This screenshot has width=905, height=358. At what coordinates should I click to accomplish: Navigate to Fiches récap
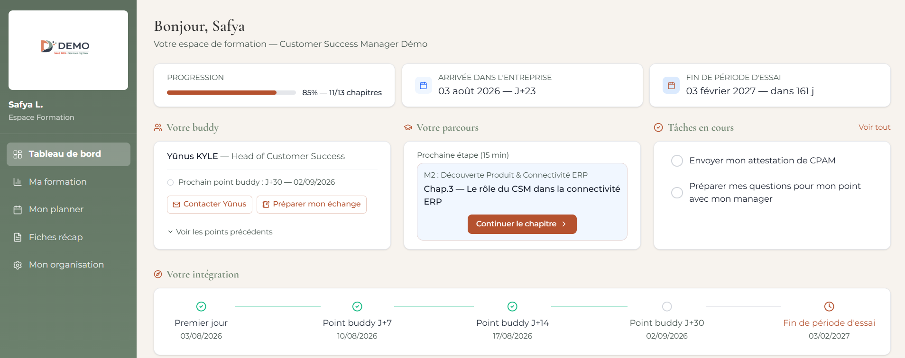coord(68,237)
